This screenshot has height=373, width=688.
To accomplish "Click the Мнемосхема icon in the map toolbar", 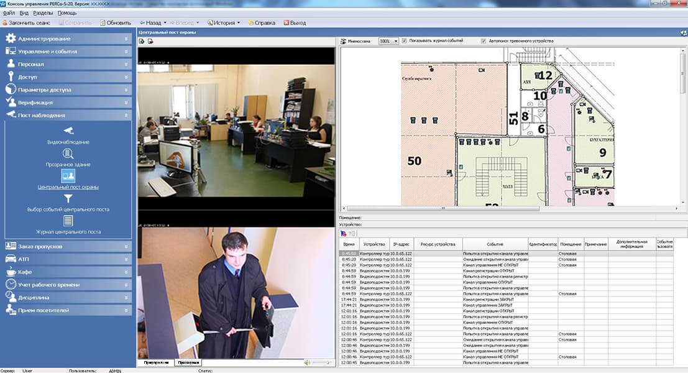I will (343, 41).
